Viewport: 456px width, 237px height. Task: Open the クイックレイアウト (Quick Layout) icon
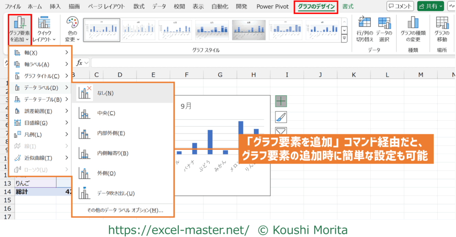coord(44,24)
